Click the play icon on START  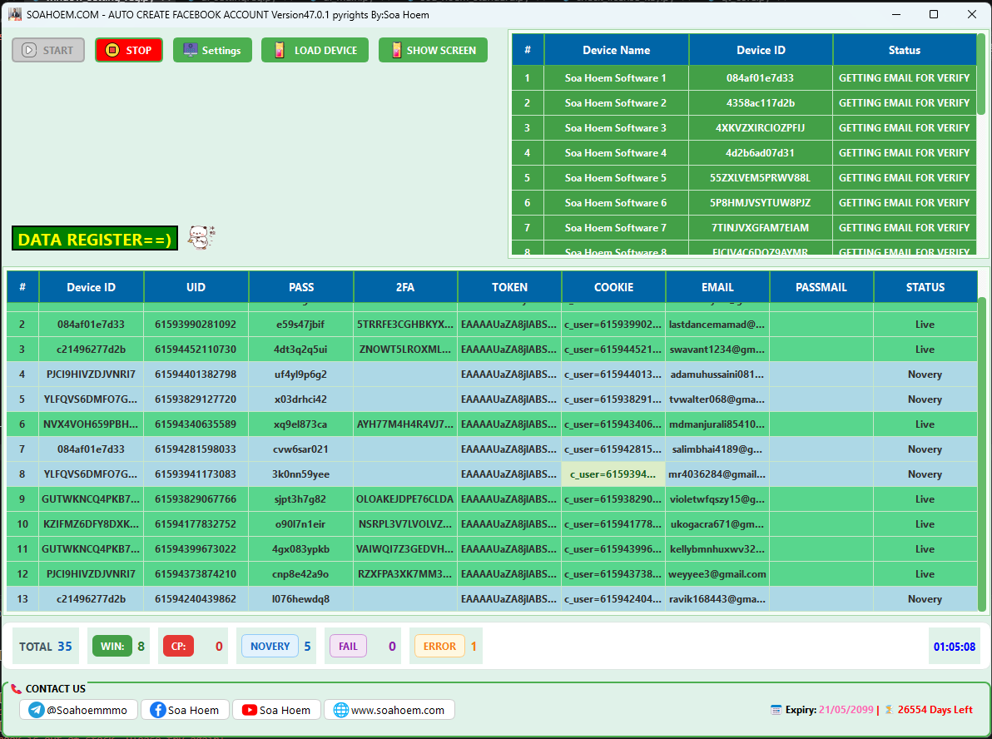point(29,50)
